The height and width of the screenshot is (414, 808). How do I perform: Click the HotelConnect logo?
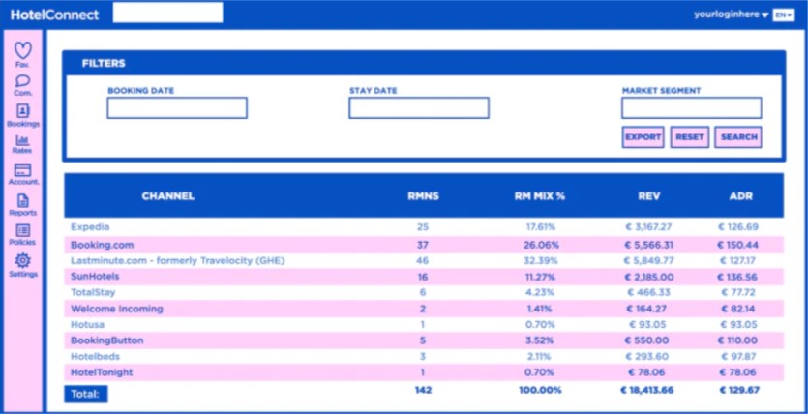click(x=54, y=15)
